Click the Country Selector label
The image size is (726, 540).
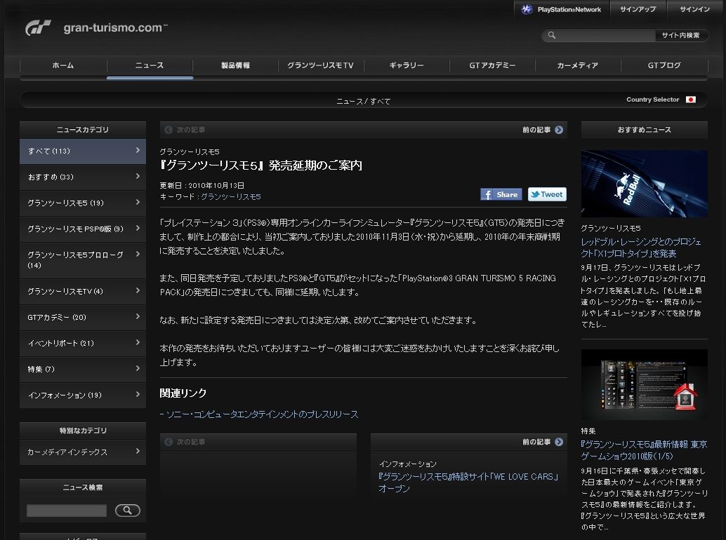(652, 100)
